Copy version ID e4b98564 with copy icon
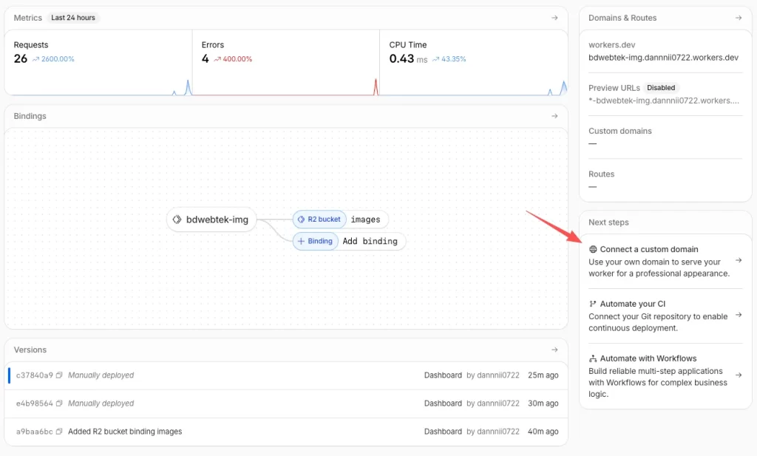The height and width of the screenshot is (456, 757). pyautogui.click(x=59, y=404)
